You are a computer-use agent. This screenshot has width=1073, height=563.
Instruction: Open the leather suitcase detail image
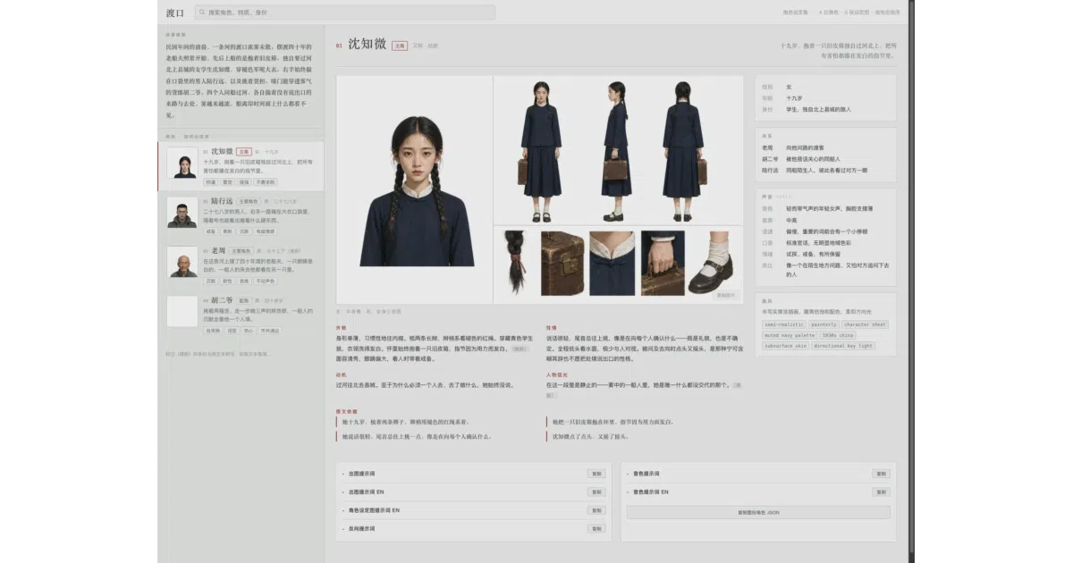pos(562,263)
